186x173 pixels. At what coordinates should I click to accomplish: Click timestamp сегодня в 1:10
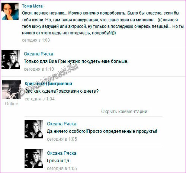click(39, 69)
